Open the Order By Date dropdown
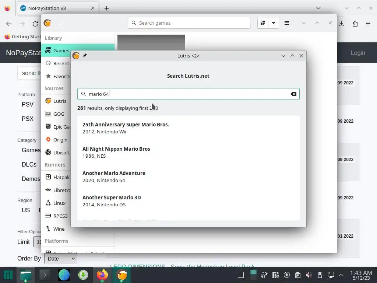 61,259
